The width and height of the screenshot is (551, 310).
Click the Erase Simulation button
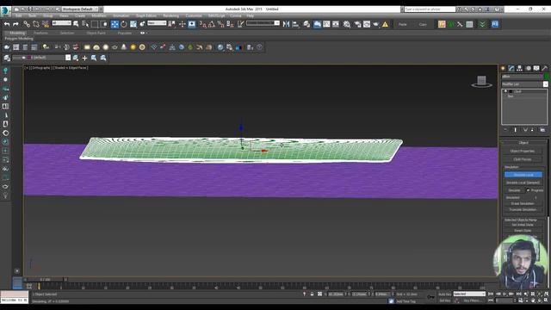coord(523,203)
